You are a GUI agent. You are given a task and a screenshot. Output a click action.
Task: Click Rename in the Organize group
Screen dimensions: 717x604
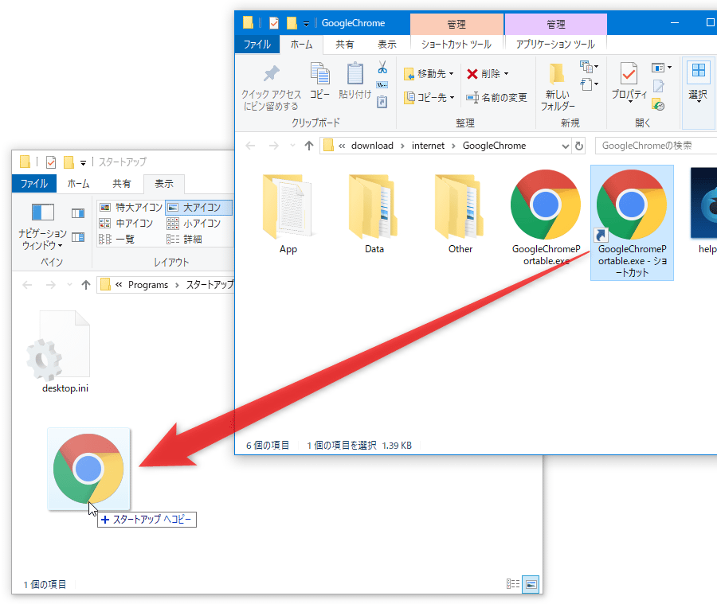pos(496,97)
